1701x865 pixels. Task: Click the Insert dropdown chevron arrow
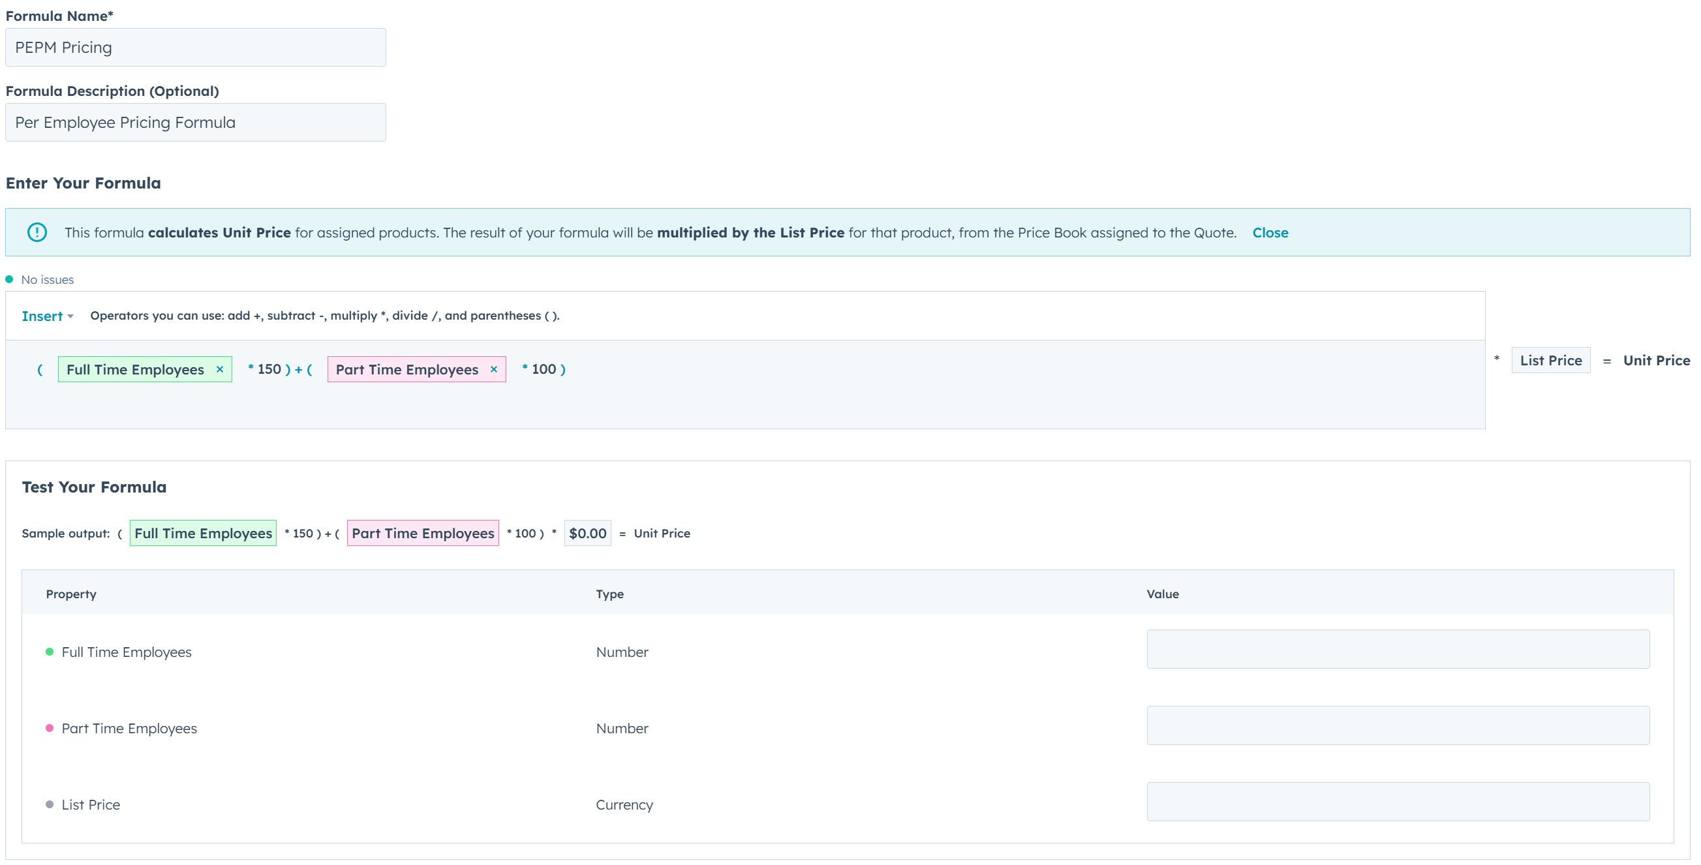[x=70, y=317]
